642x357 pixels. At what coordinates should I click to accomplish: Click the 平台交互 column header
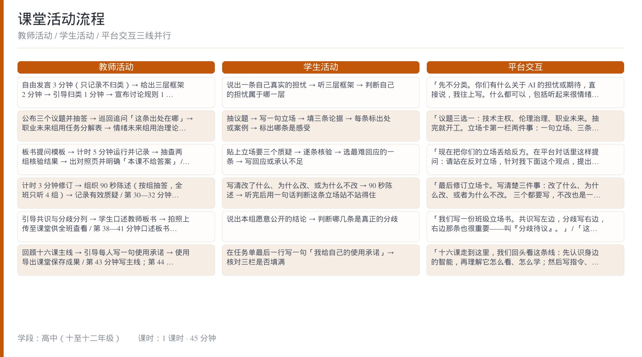click(525, 67)
